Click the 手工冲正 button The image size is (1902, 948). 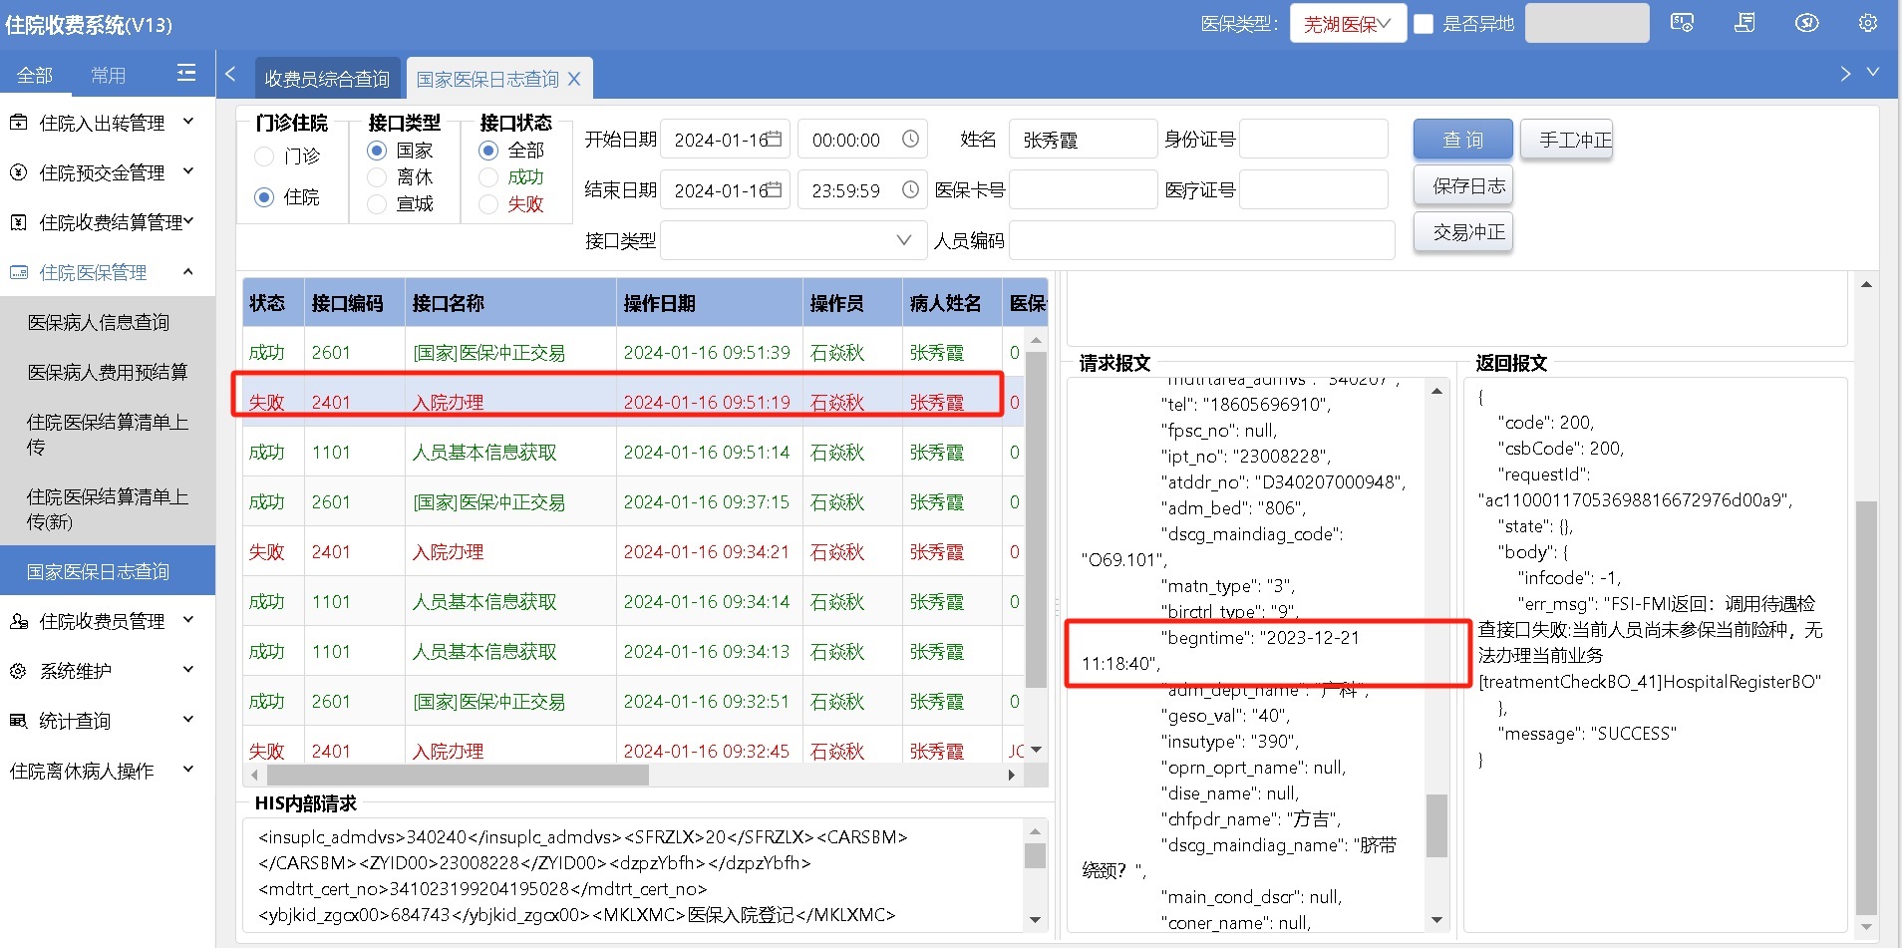pos(1566,140)
